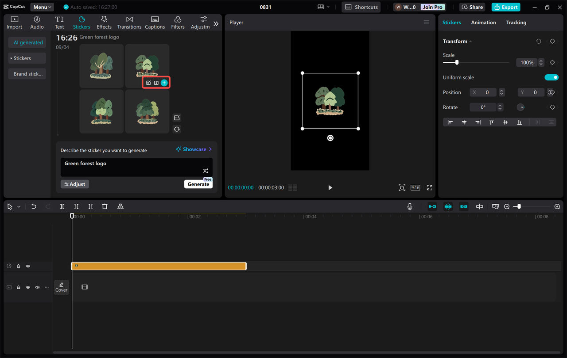This screenshot has height=358, width=567.
Task: Click the Export button in the top bar
Action: [505, 7]
